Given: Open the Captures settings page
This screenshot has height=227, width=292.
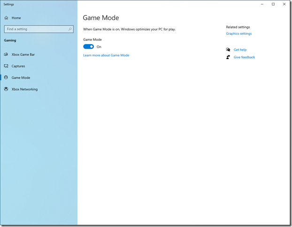Looking at the screenshot, I should click(39, 66).
